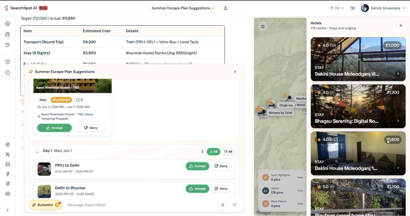This screenshot has height=216, width=410.
Task: Focus the Message SearchSpot input field
Action: point(141,205)
